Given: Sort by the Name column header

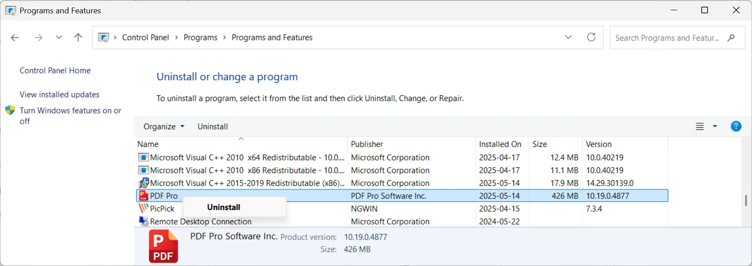Looking at the screenshot, I should click(241, 144).
